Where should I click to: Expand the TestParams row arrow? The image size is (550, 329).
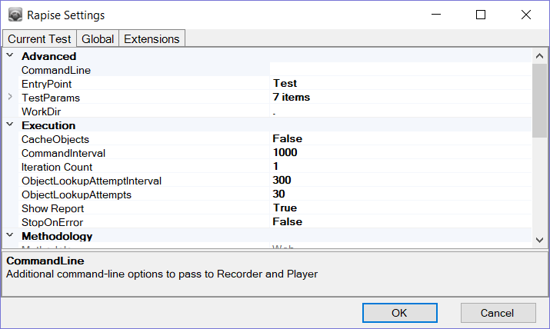click(10, 97)
